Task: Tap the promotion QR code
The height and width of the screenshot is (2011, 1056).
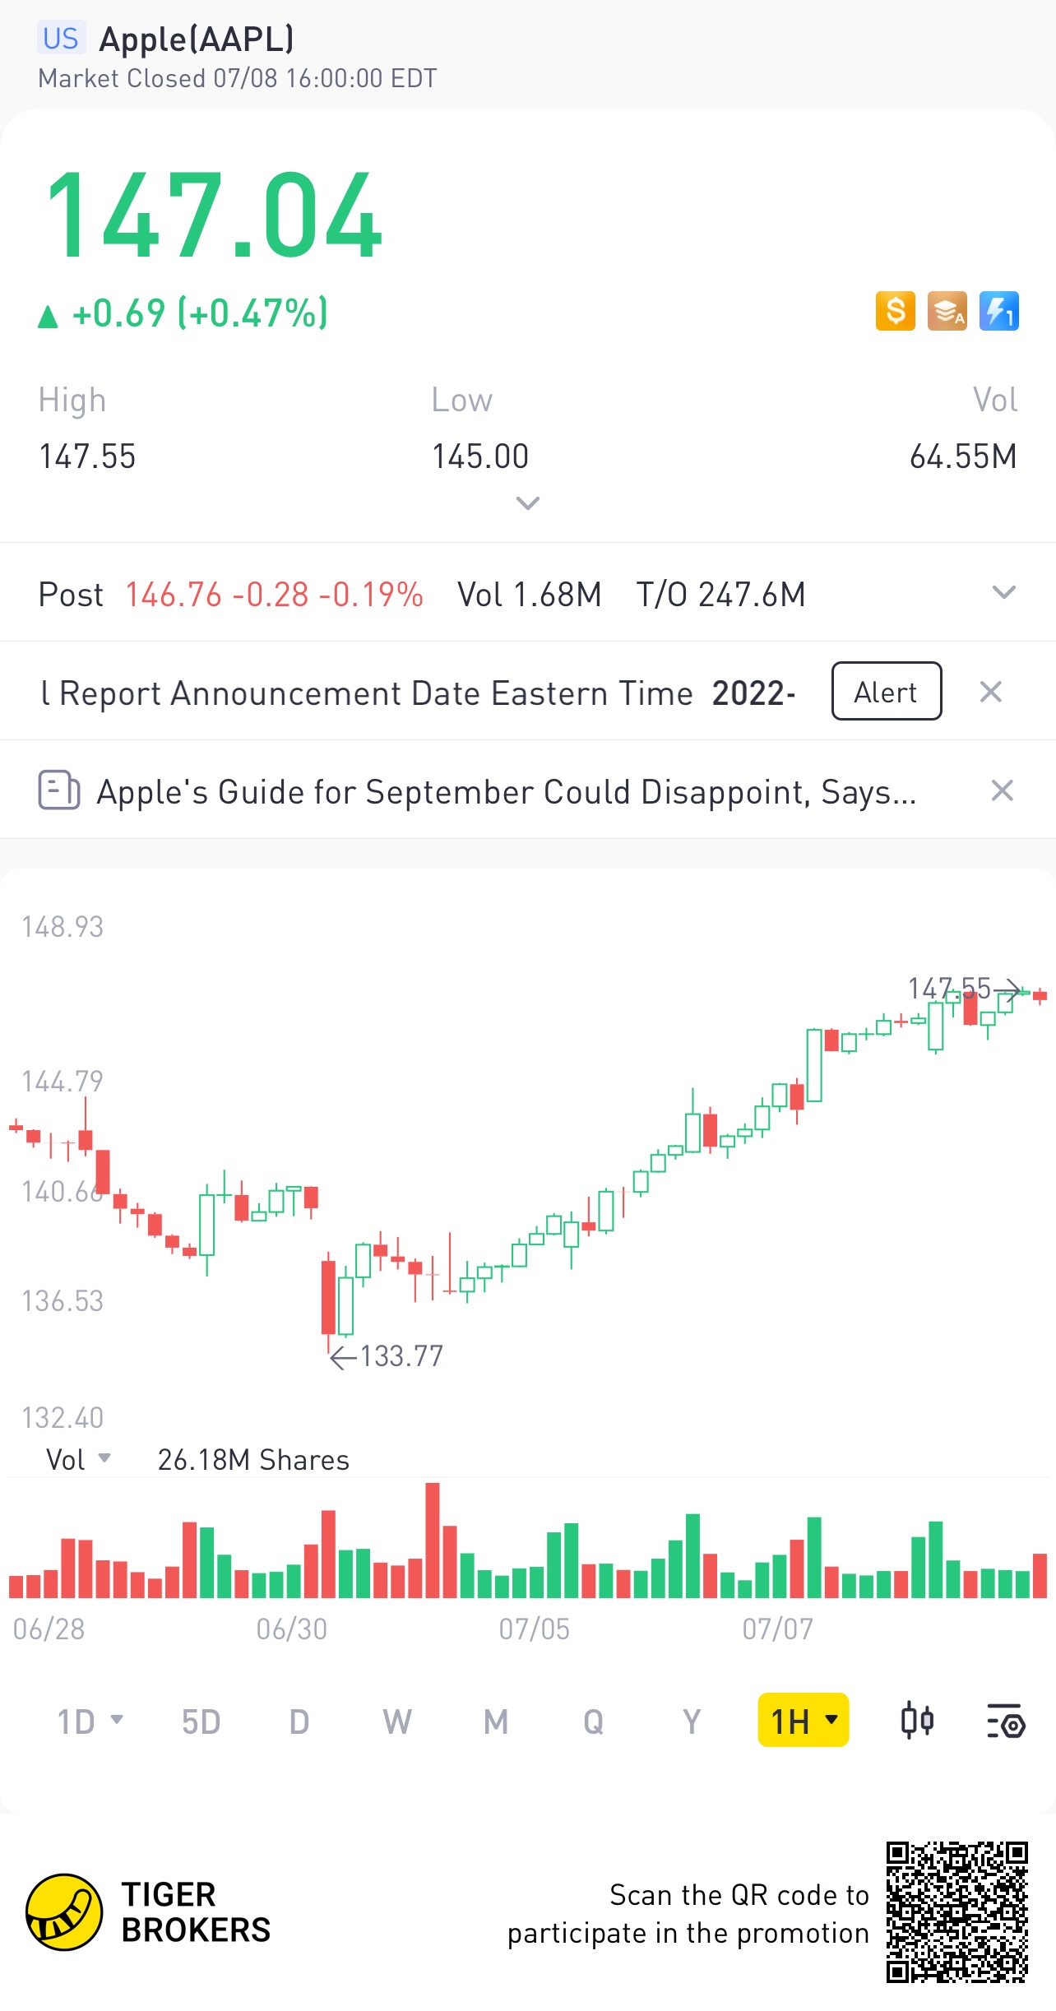Action: point(956,1911)
